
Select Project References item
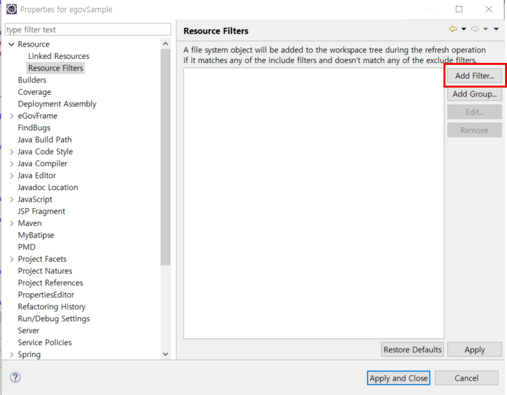pyautogui.click(x=51, y=283)
